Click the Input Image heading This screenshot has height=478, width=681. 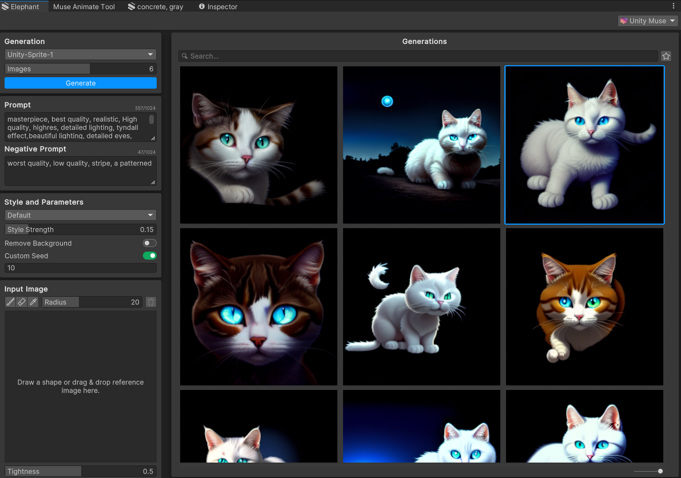pos(26,289)
